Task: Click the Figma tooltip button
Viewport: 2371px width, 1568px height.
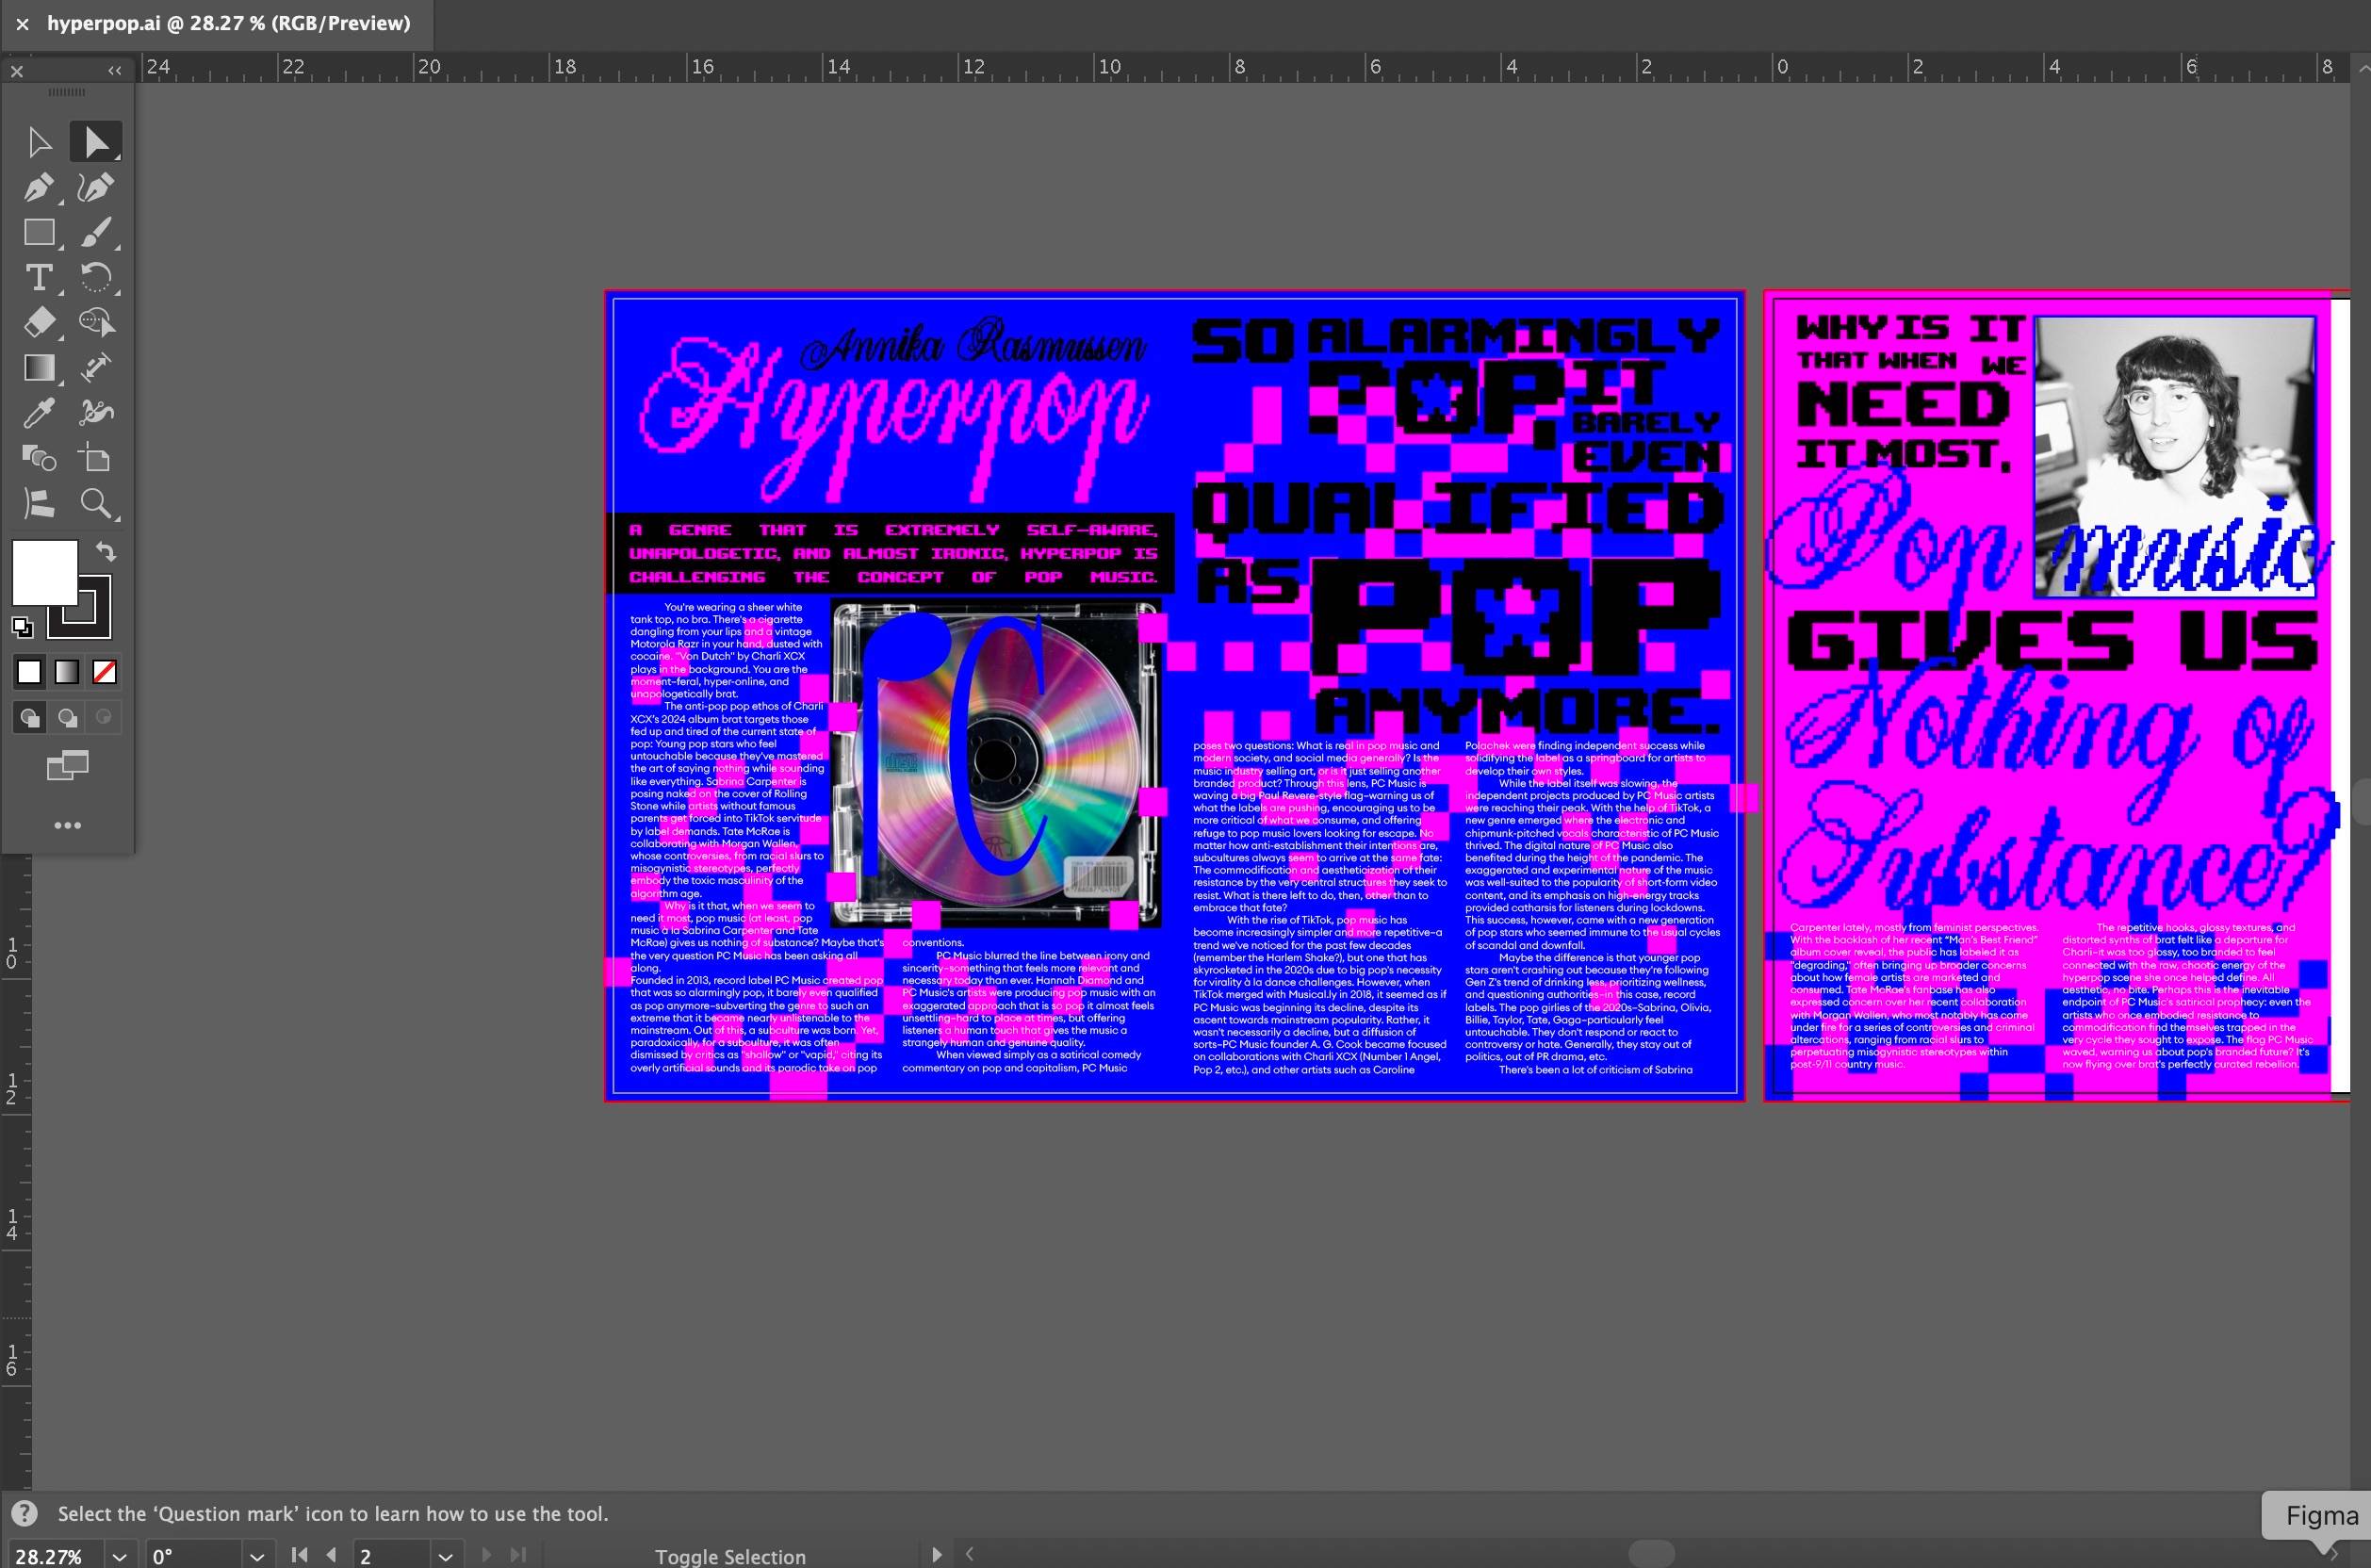Action: pyautogui.click(x=2320, y=1516)
